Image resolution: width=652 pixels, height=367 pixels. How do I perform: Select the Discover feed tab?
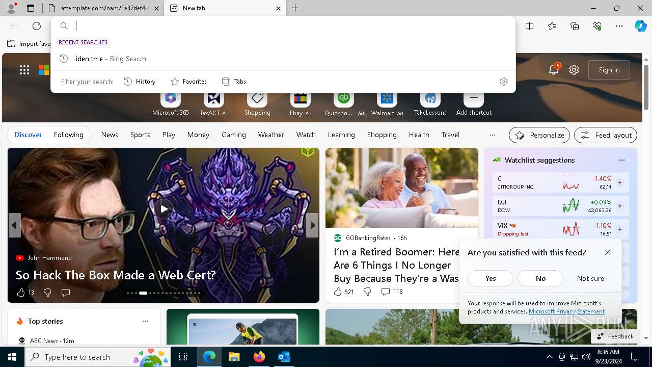28,135
